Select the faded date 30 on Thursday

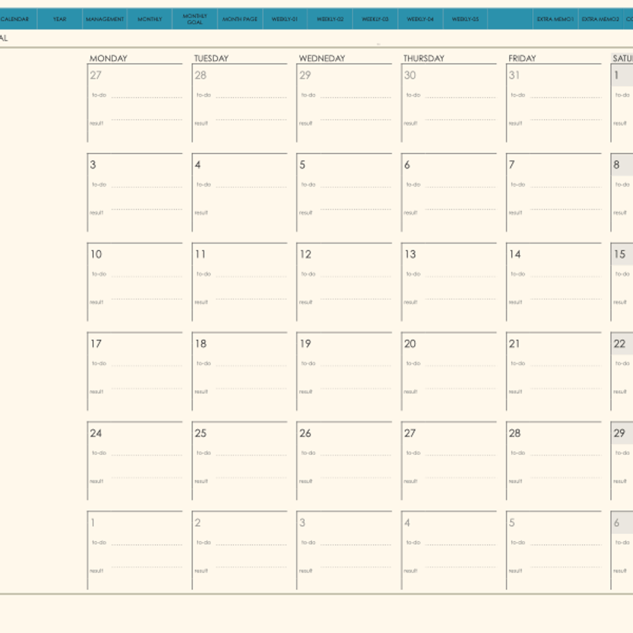coord(410,75)
